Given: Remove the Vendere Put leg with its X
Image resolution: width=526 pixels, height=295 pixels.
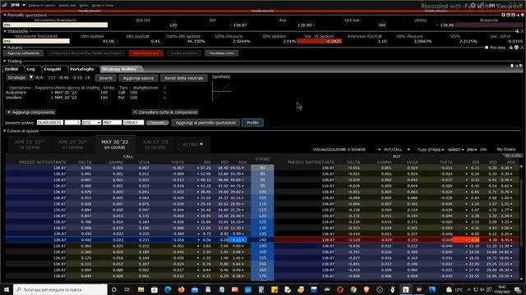Looking at the screenshot, I should tap(164, 98).
